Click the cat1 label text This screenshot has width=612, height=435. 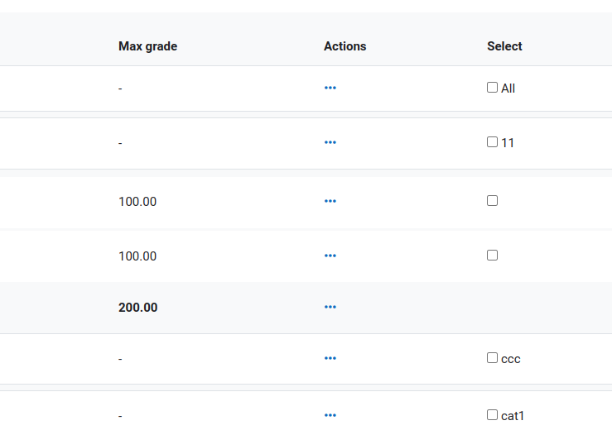click(513, 416)
